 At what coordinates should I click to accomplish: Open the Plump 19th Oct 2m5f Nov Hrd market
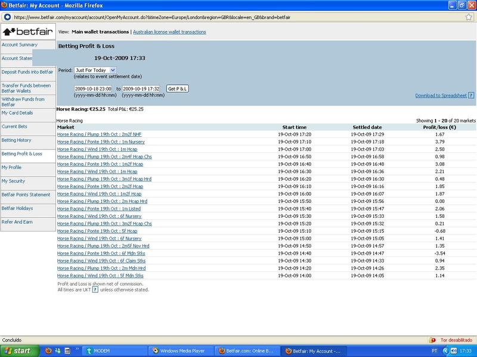(x=103, y=246)
